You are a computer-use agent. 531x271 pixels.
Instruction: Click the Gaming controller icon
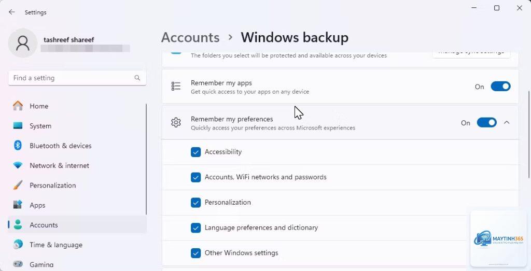[x=18, y=264]
